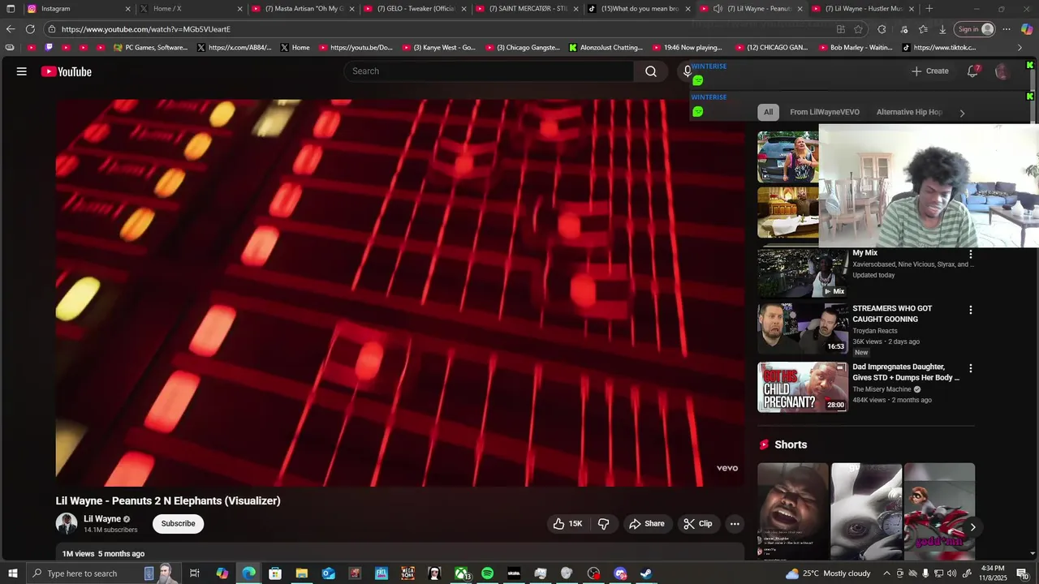
Task: View site information lock icon
Action: (x=52, y=29)
